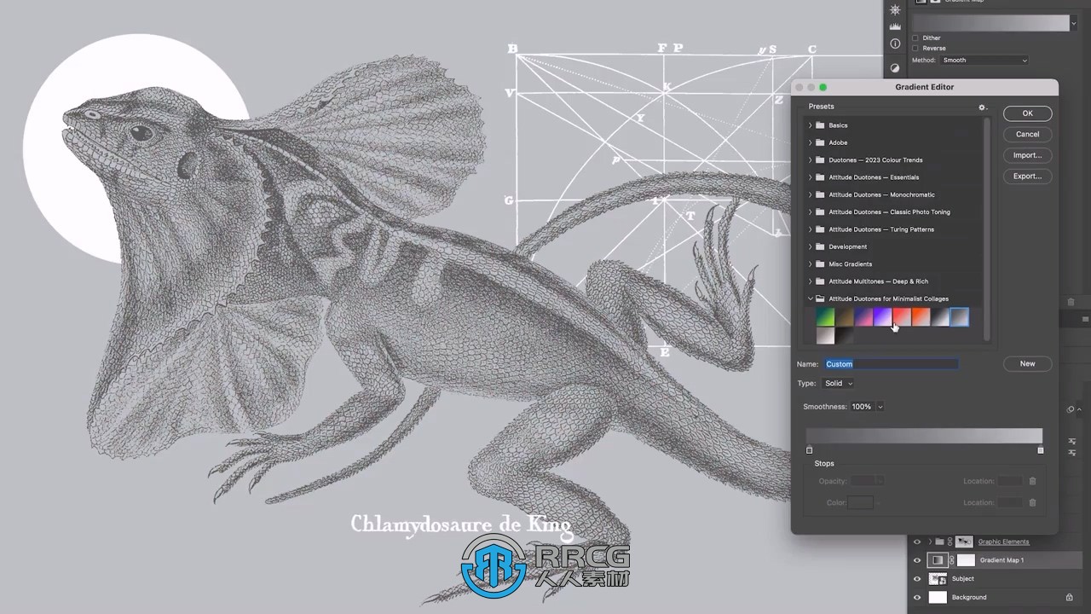Enable the Reverse checkbox in Properties
Viewport: 1091px width, 614px height.
coord(915,49)
